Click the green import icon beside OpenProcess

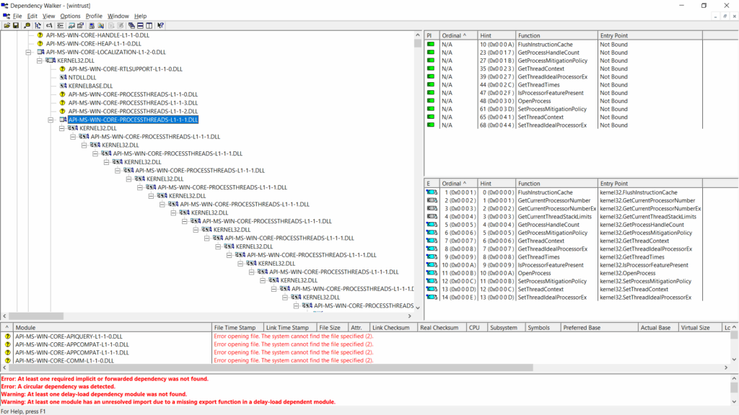point(429,101)
